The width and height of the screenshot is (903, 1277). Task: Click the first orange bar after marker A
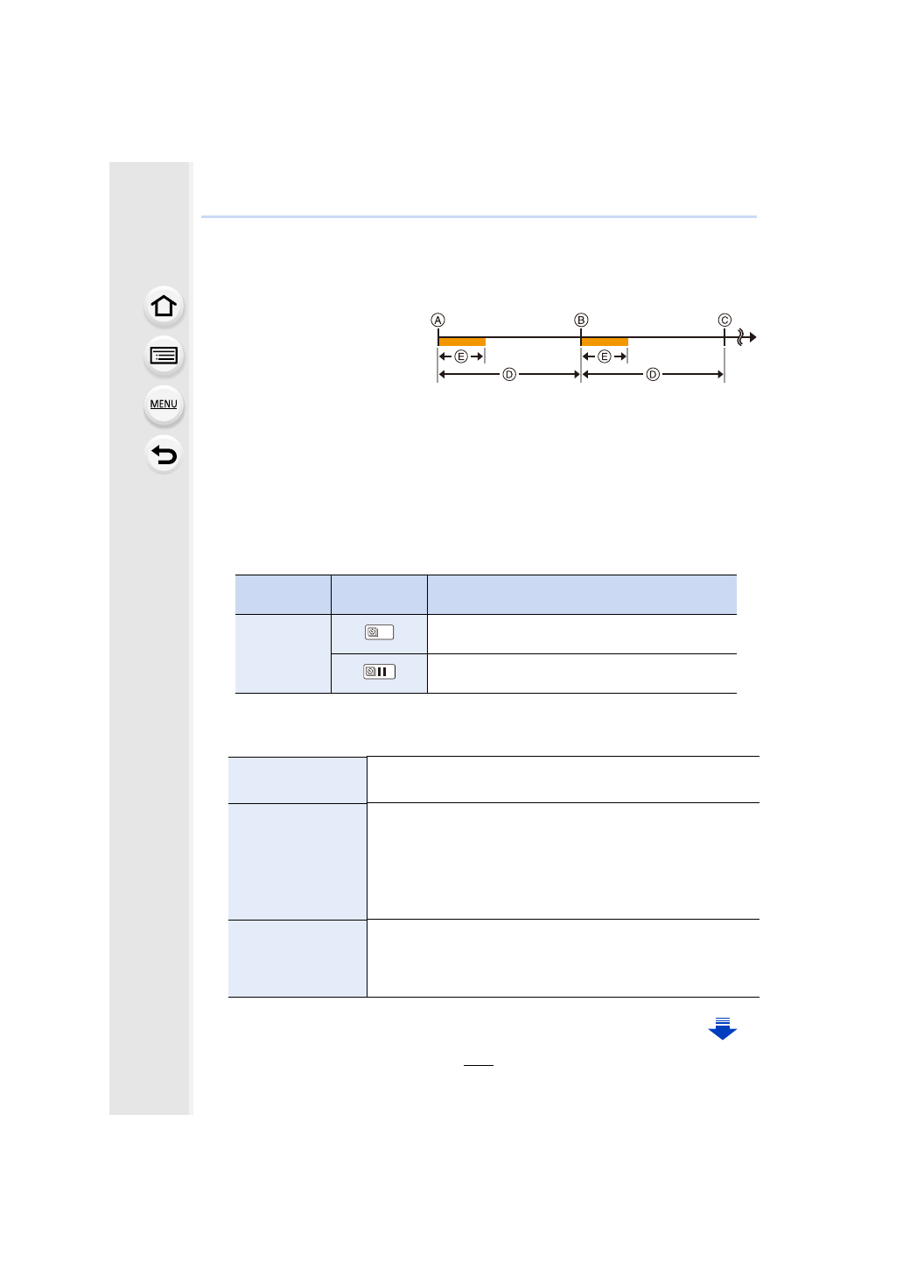tap(462, 342)
